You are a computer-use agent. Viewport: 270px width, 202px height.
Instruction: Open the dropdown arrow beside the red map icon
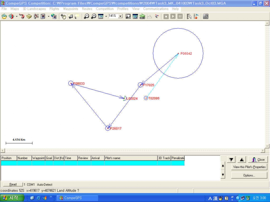[17, 16]
